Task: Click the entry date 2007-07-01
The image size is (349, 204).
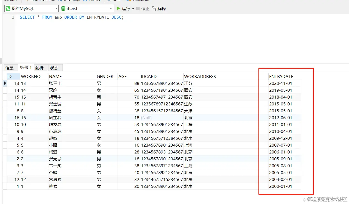Action: (285, 145)
